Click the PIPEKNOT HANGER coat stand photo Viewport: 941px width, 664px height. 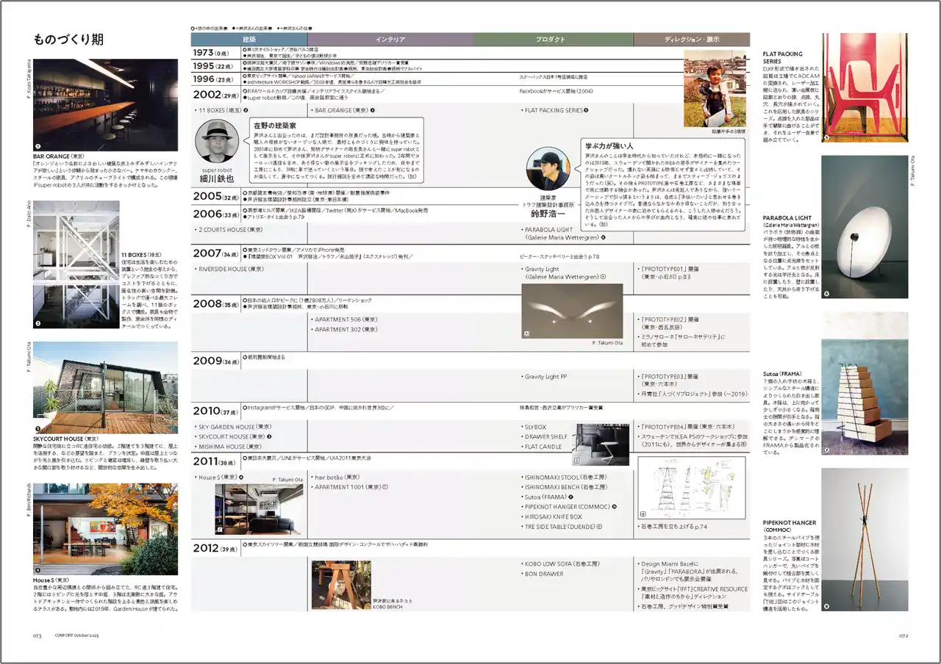[x=854, y=540]
